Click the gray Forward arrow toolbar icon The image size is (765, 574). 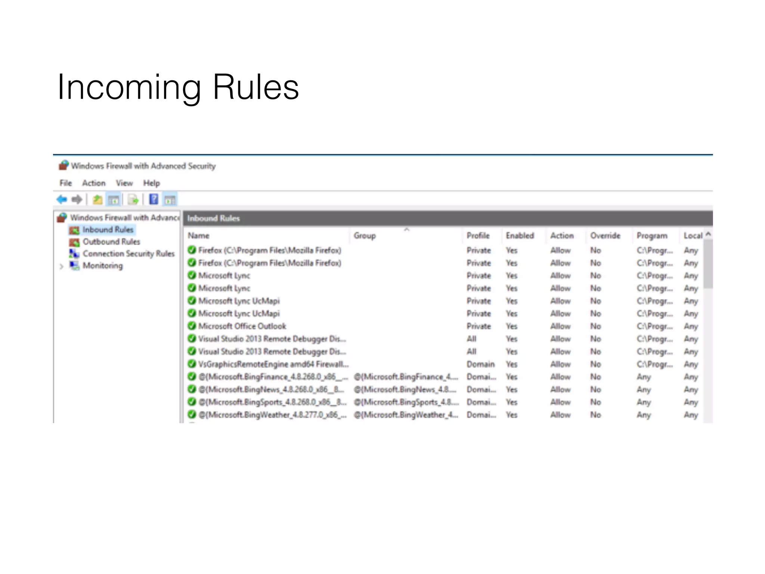pyautogui.click(x=77, y=200)
